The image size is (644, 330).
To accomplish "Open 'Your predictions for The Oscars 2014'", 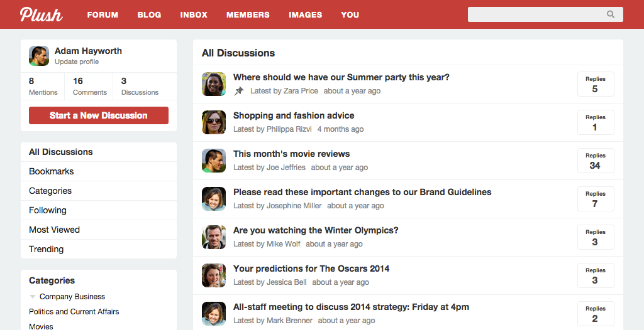I will point(311,269).
